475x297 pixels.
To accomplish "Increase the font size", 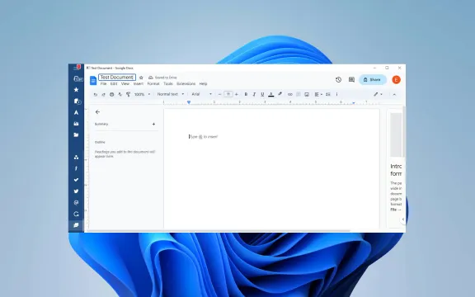I will (x=237, y=95).
